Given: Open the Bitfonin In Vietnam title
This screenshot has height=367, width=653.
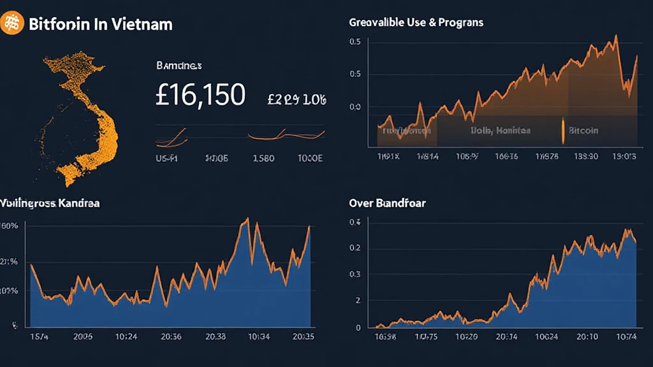Looking at the screenshot, I should [x=100, y=24].
